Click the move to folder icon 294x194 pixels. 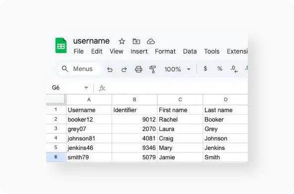pos(136,41)
